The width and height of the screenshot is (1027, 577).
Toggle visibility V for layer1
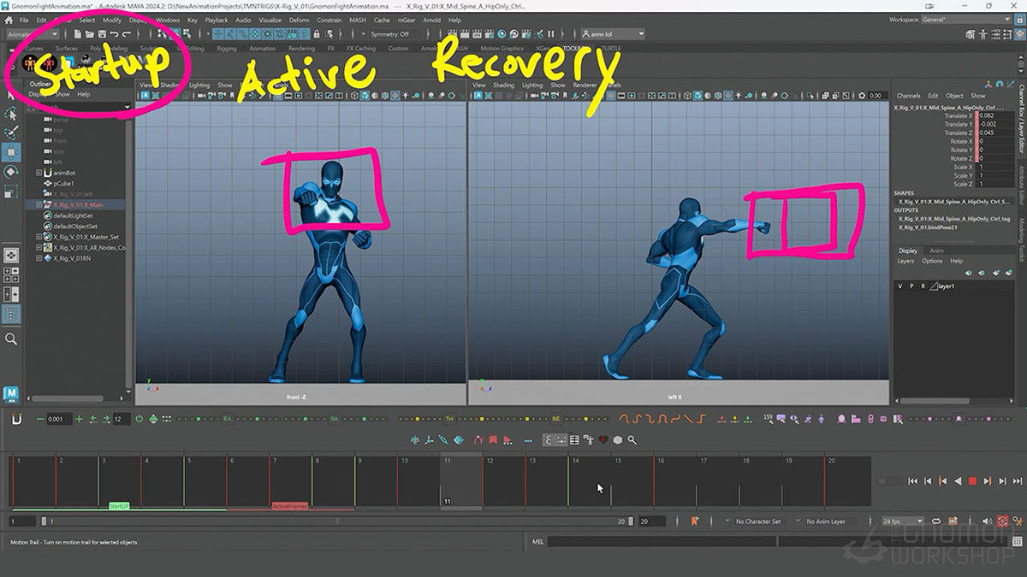(x=900, y=286)
